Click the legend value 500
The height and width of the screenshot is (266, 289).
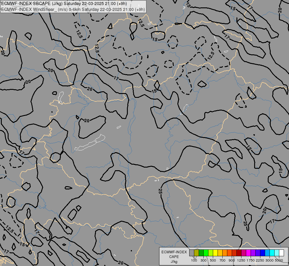click(213, 260)
